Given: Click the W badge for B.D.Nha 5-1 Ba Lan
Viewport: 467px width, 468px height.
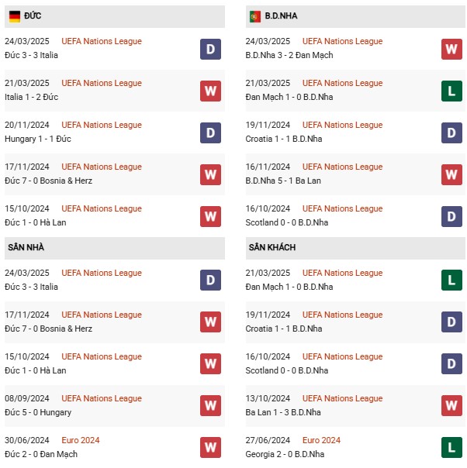Looking at the screenshot, I should (451, 174).
